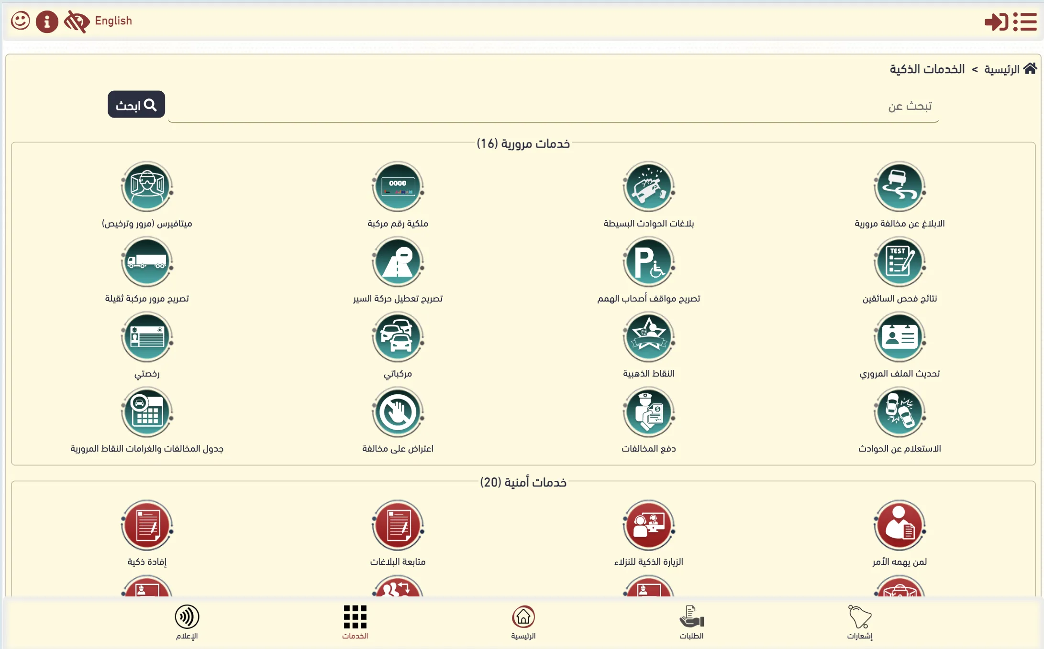Click the login arrow icon

pyautogui.click(x=996, y=22)
